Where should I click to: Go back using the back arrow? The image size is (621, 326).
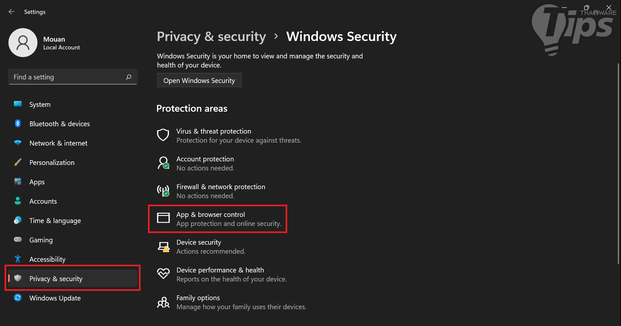12,12
